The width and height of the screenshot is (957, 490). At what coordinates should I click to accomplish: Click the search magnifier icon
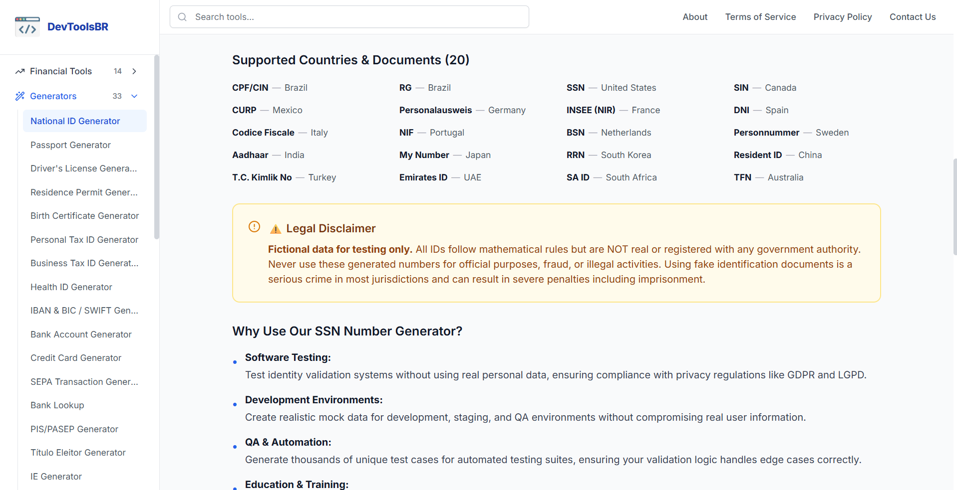pyautogui.click(x=182, y=17)
